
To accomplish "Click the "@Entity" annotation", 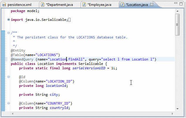I will [x=18, y=50].
